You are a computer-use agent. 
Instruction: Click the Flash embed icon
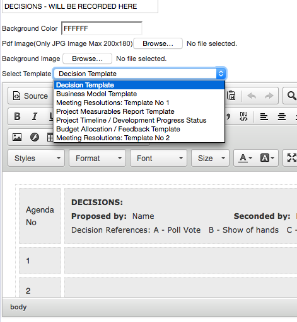point(35,137)
